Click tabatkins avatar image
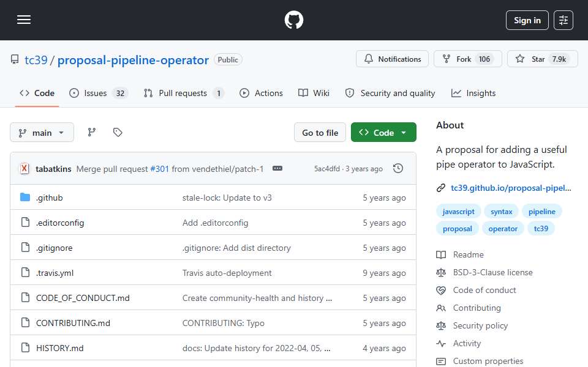 24,169
